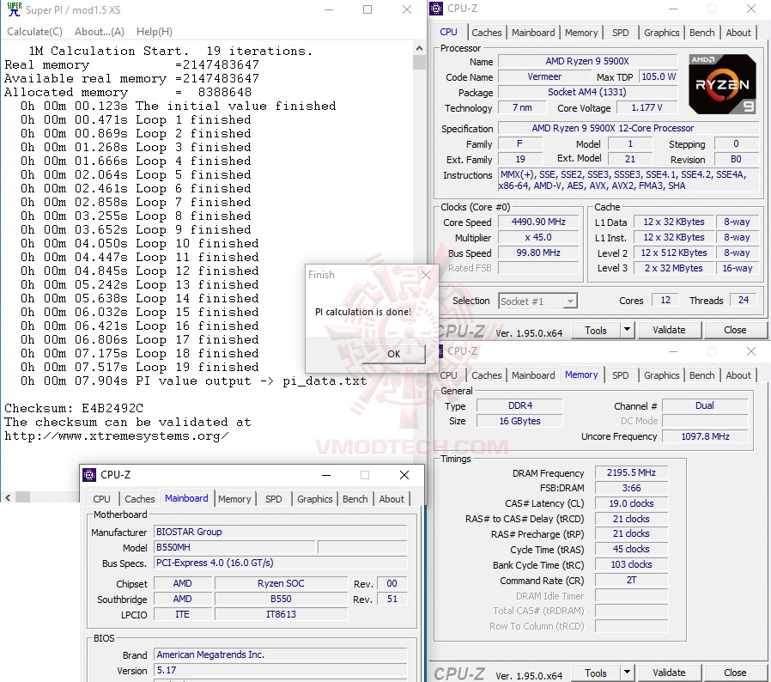Screen dimensions: 771x682
Task: Click the xtremesystems.org URL text
Action: (x=117, y=436)
